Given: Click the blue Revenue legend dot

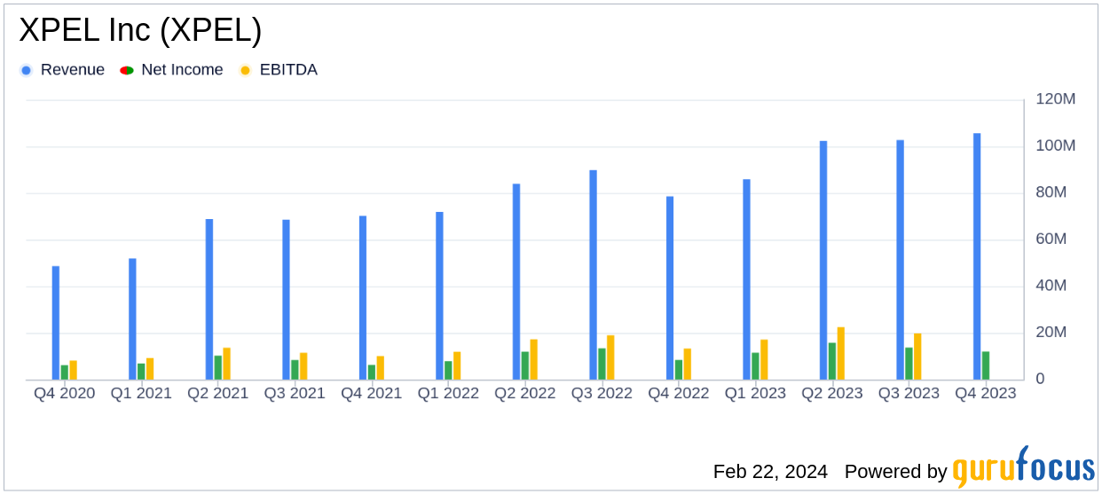Looking at the screenshot, I should coord(27,70).
